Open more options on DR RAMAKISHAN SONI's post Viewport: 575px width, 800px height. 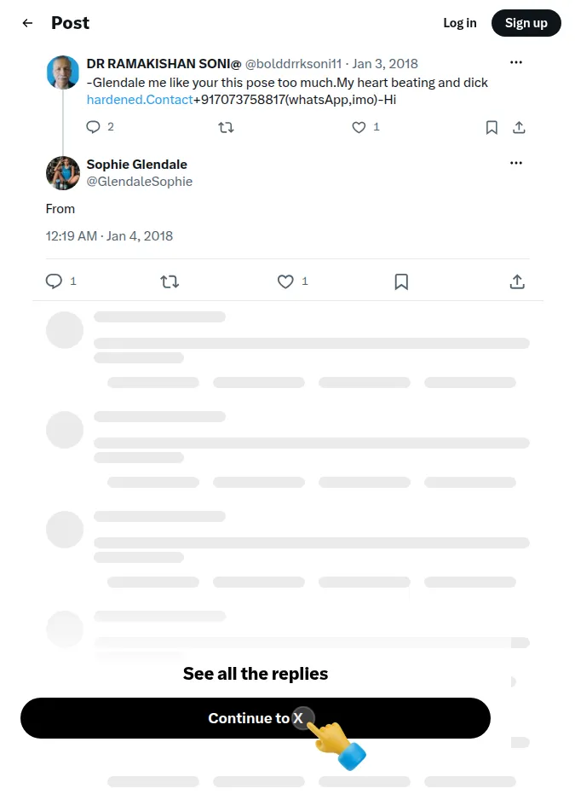point(516,62)
